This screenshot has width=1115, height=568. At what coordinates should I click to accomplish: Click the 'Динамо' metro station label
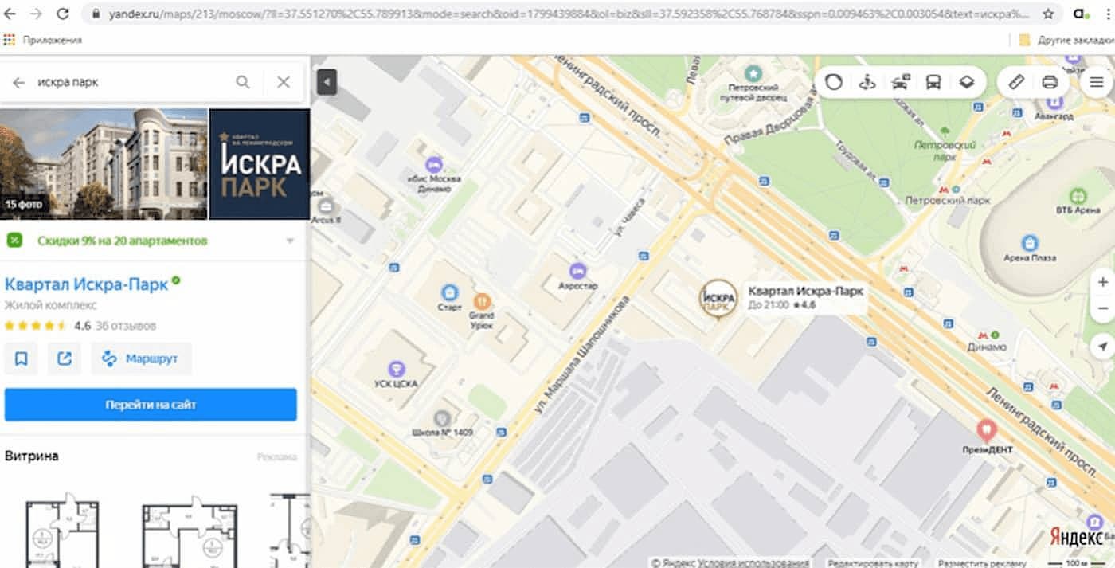click(988, 347)
